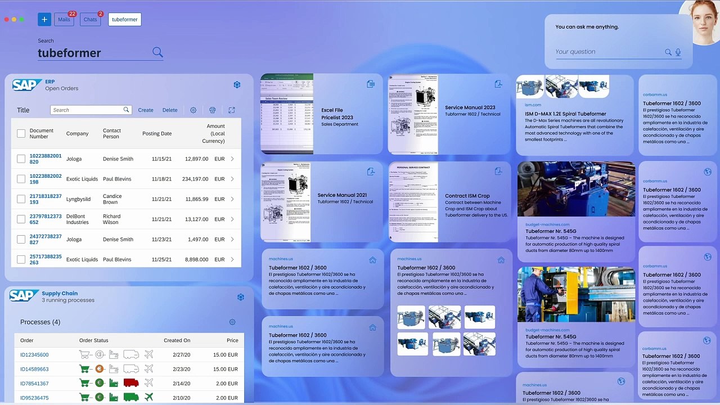Image resolution: width=720 pixels, height=405 pixels.
Task: Click the Processes (4) gear icon
Action: coord(232,322)
